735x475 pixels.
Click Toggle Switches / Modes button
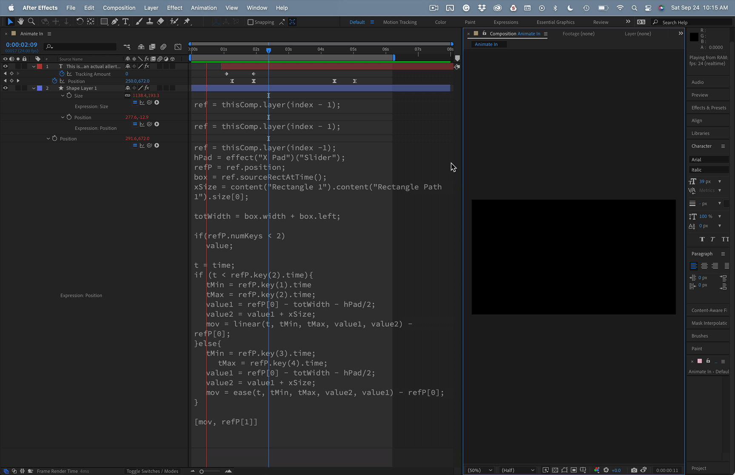[x=152, y=471]
